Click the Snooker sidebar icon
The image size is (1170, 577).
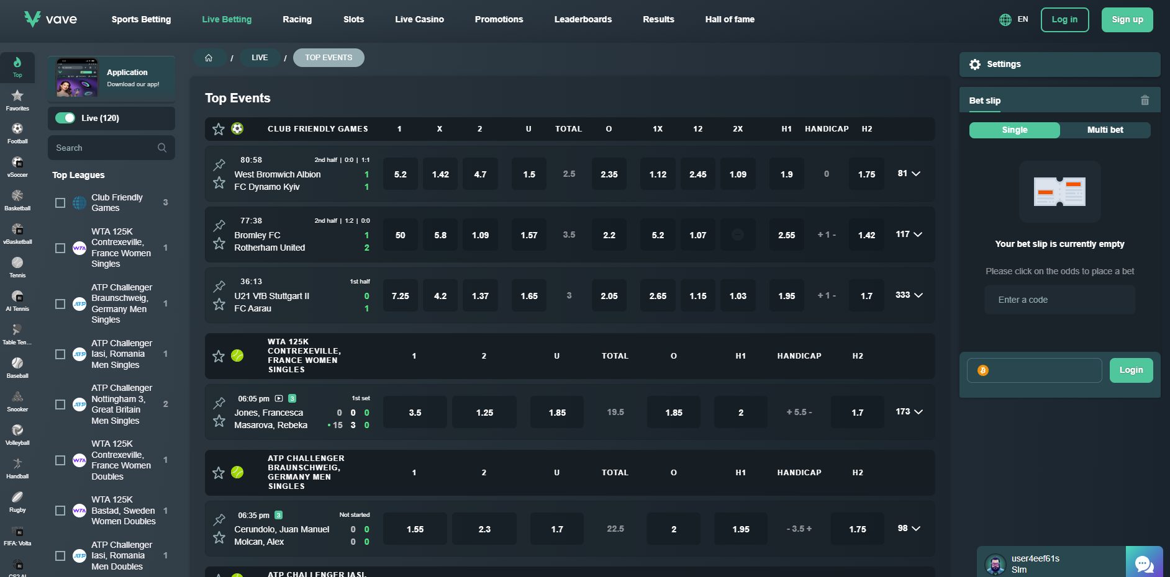tap(17, 398)
